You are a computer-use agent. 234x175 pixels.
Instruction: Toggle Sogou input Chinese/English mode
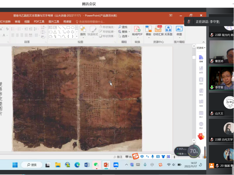[142, 156]
